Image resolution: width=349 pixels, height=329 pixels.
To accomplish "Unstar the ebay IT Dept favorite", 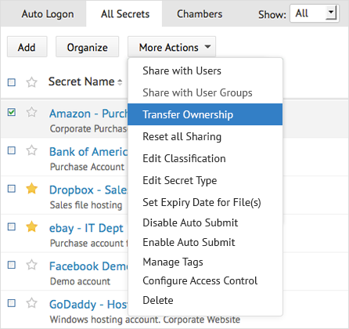I will coord(32,226).
